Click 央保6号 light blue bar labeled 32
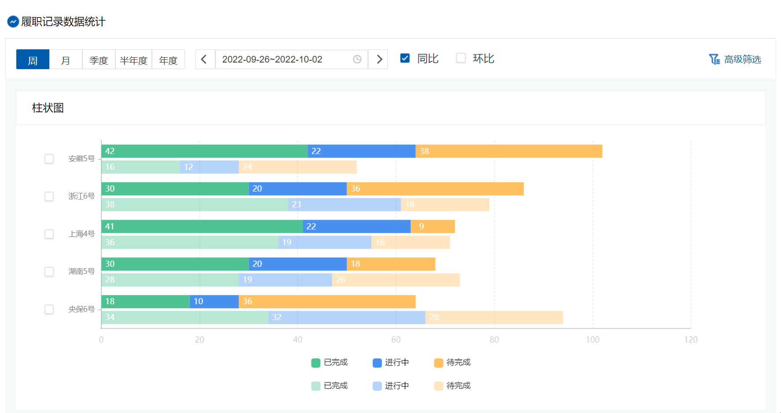The height and width of the screenshot is (413, 781). pos(347,317)
